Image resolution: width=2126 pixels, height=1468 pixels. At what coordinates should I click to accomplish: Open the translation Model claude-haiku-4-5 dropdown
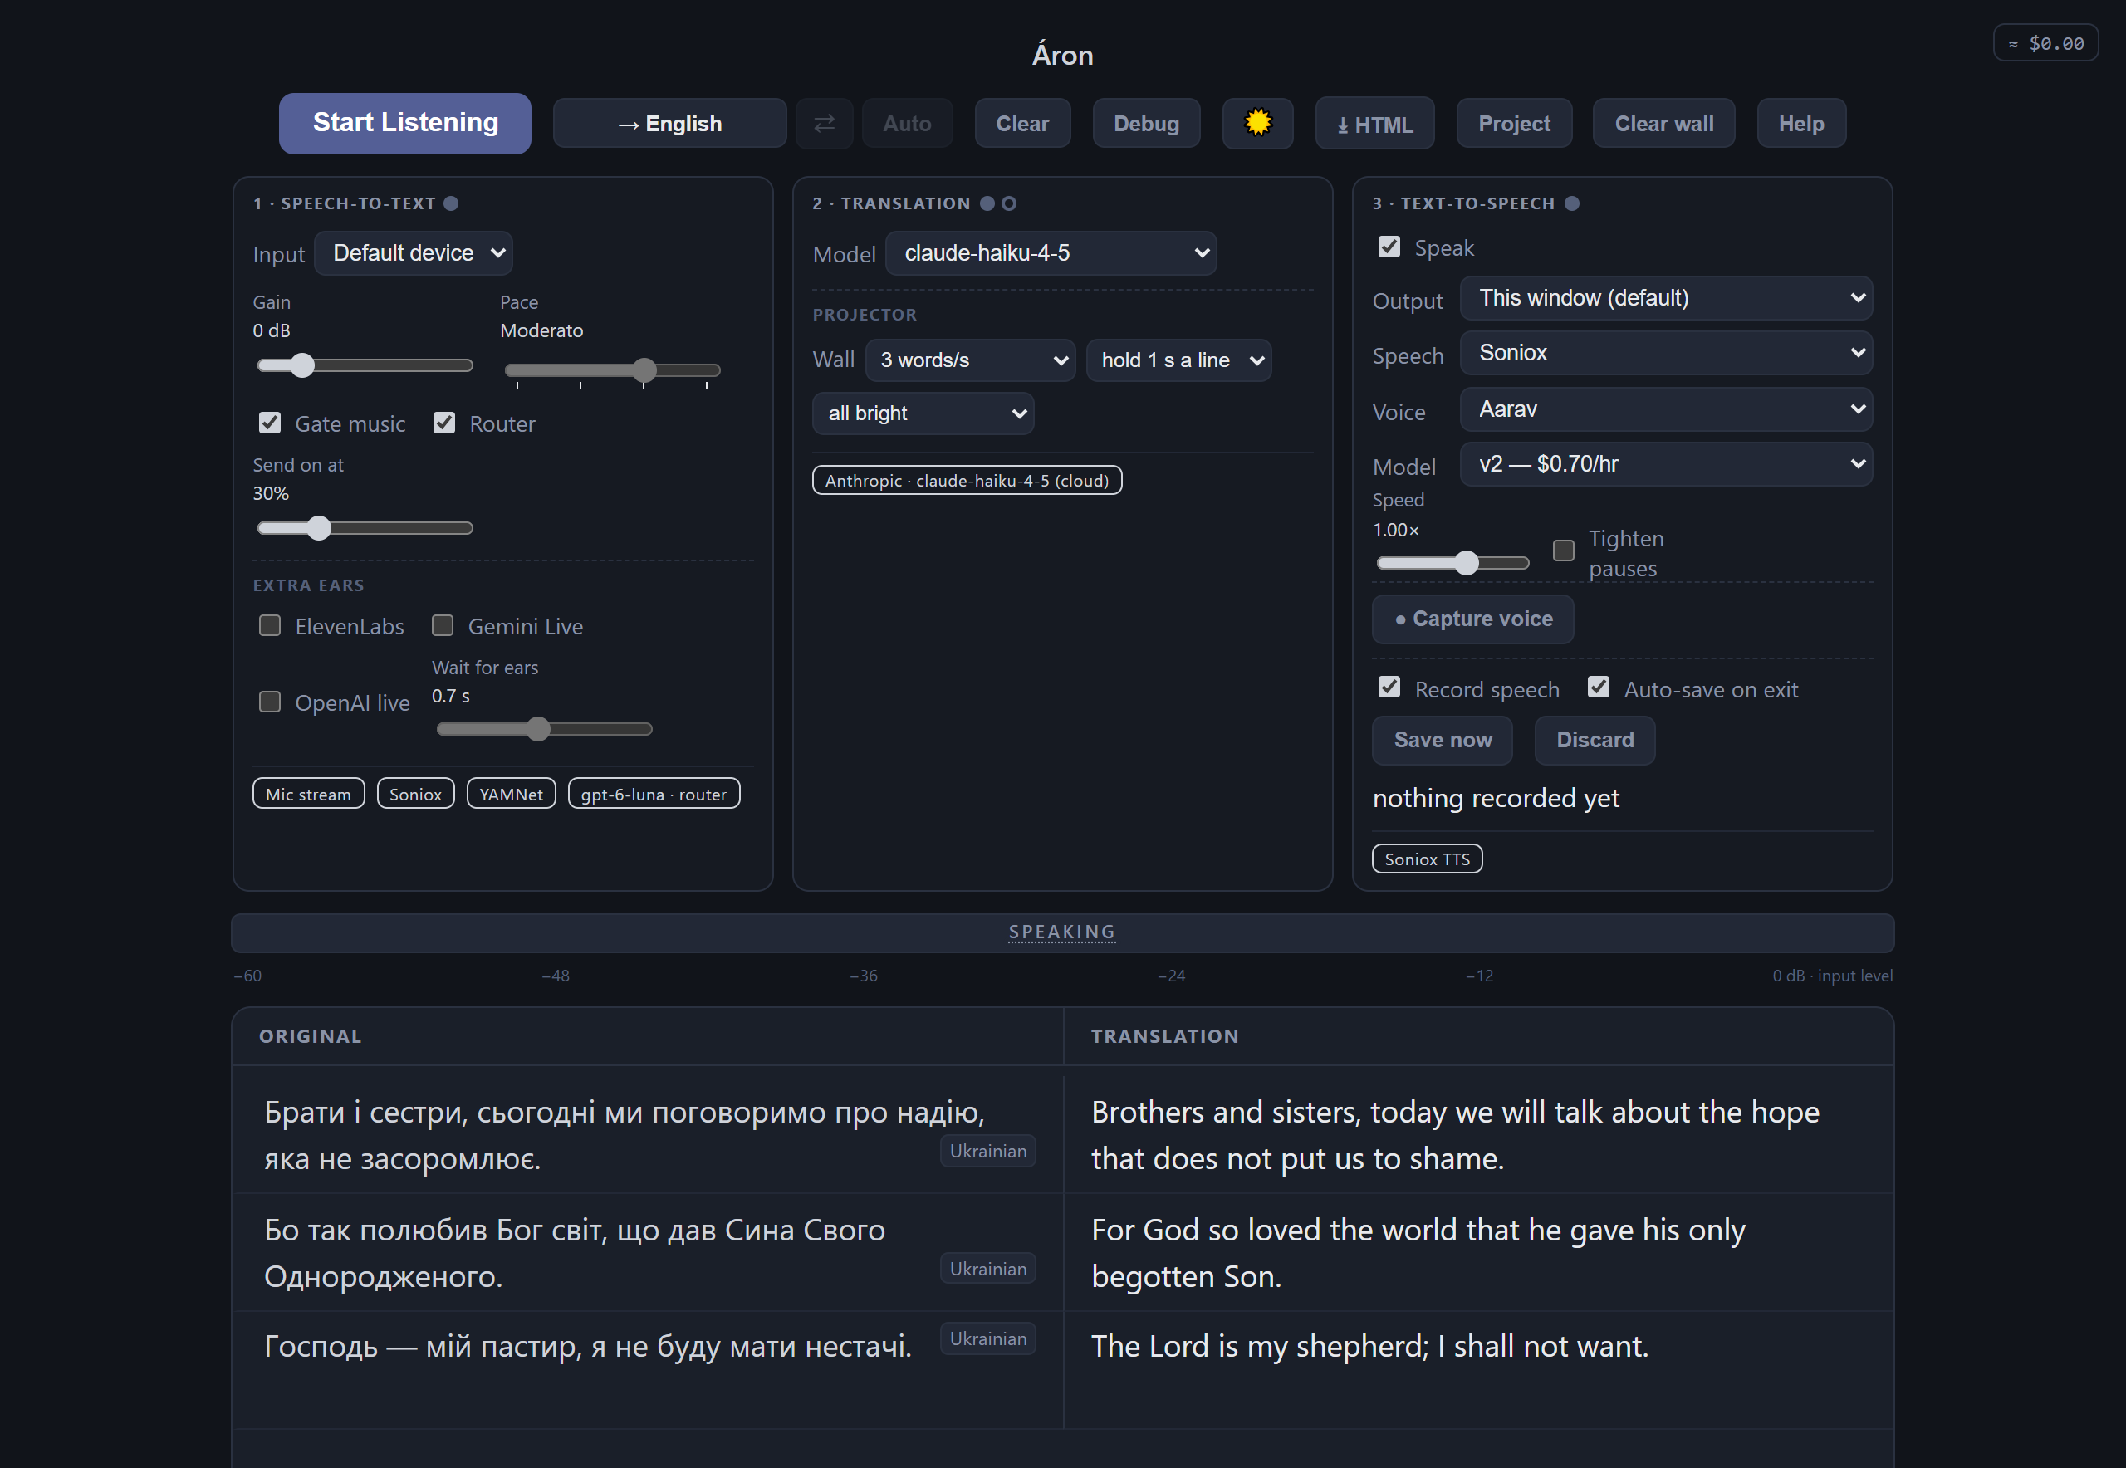[1051, 253]
